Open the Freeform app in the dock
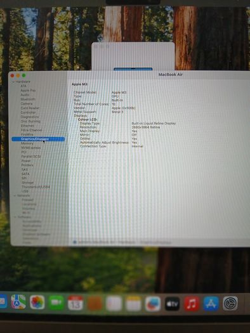This screenshot has height=333, width=250. point(153,304)
